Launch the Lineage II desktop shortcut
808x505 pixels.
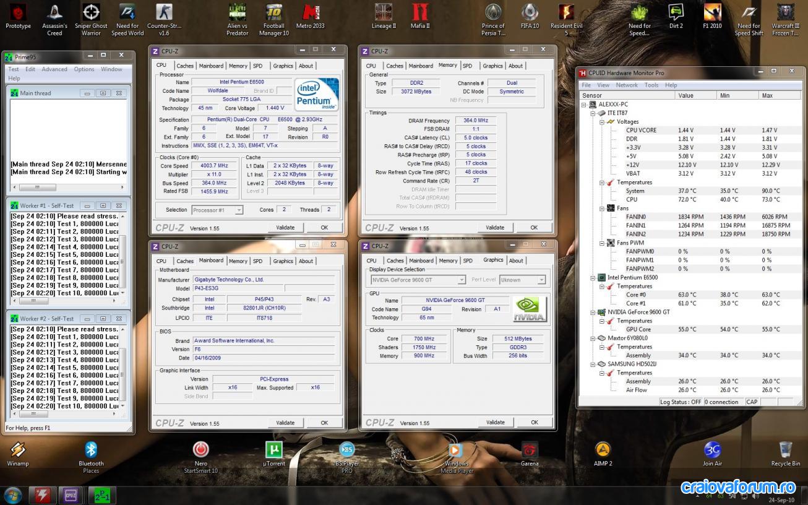384,15
